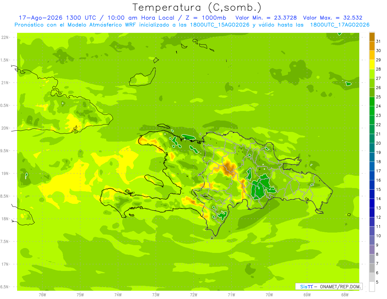Select 'Valor Min. = 23.3728' text
The image size is (387, 299).
click(x=266, y=18)
